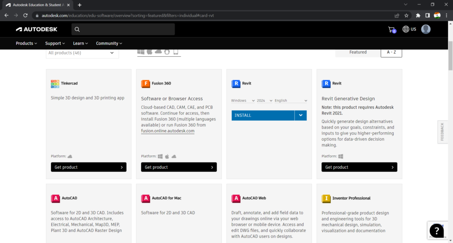Click Get product for Tinkercad
Viewport: 453px width, 243px height.
tap(88, 167)
